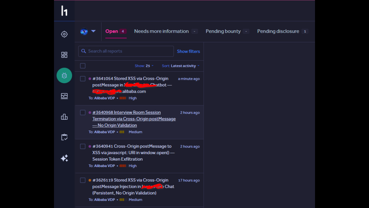Click 'To: Alibaba VDP' under report #3626119

pos(102,199)
